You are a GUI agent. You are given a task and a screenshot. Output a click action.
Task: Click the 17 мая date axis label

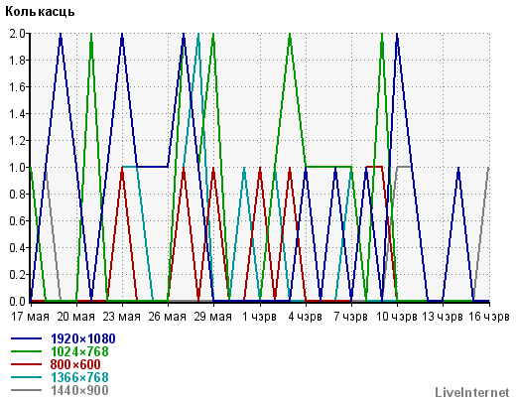(30, 317)
